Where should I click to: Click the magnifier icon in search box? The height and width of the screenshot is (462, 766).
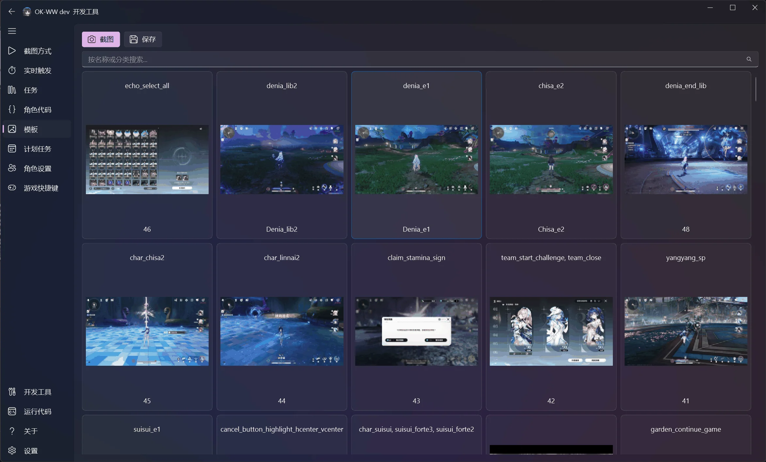[749, 59]
